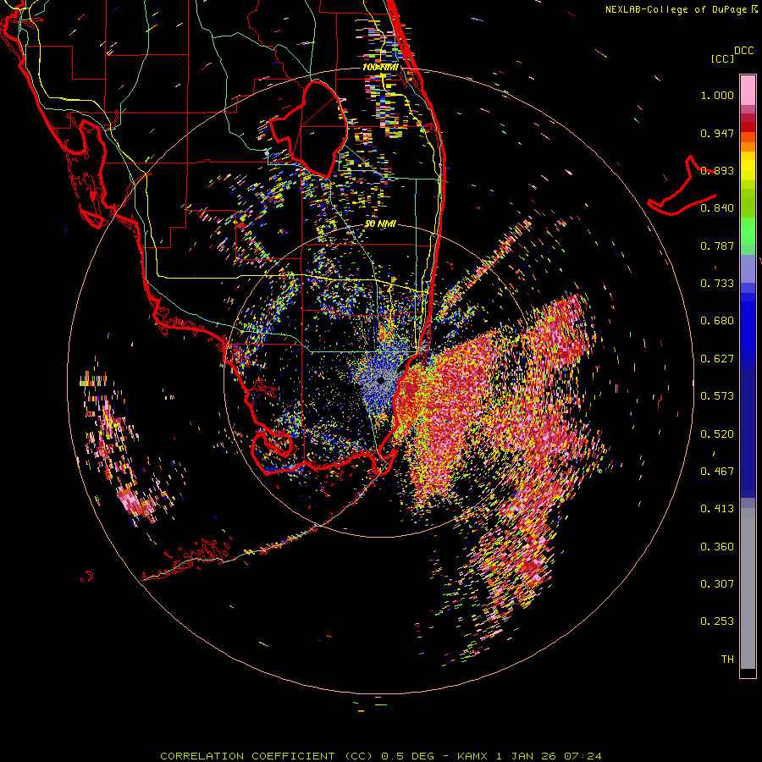This screenshot has height=762, width=762.
Task: Click the NEXLAB-College of DuPage title text
Action: pyautogui.click(x=682, y=9)
